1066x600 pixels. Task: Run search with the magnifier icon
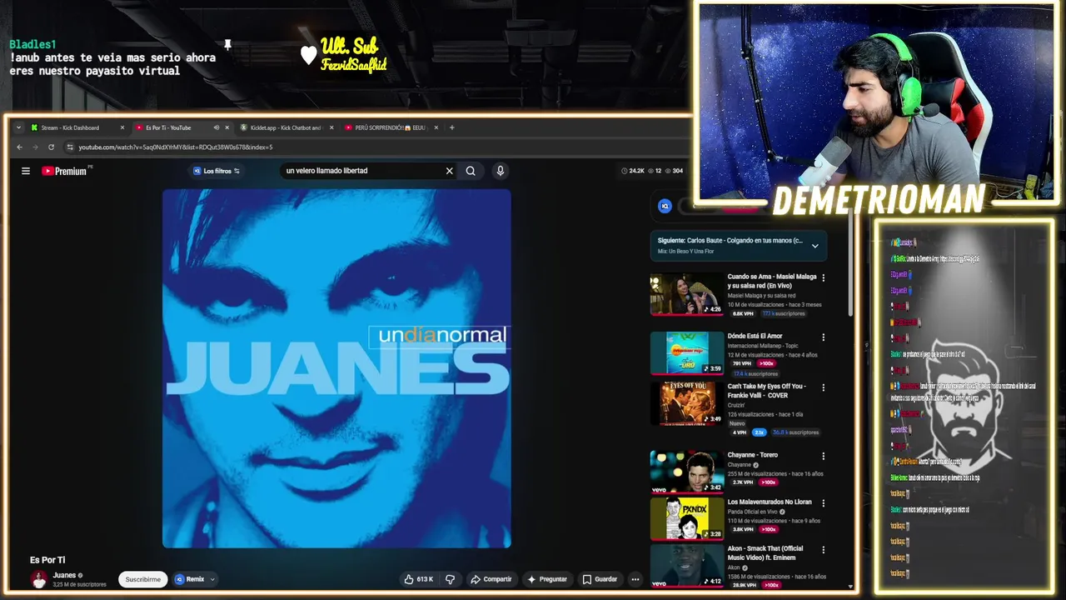[x=471, y=171]
